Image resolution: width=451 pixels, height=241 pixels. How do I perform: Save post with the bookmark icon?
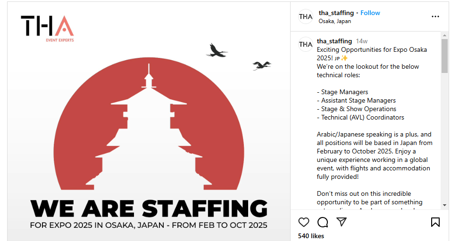point(435,222)
